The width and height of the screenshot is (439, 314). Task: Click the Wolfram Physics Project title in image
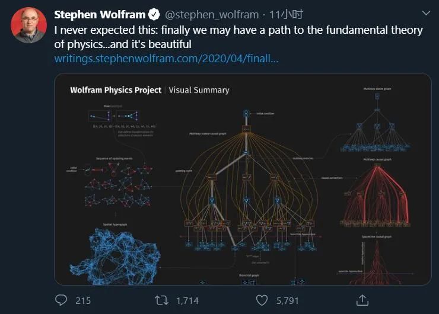point(115,90)
